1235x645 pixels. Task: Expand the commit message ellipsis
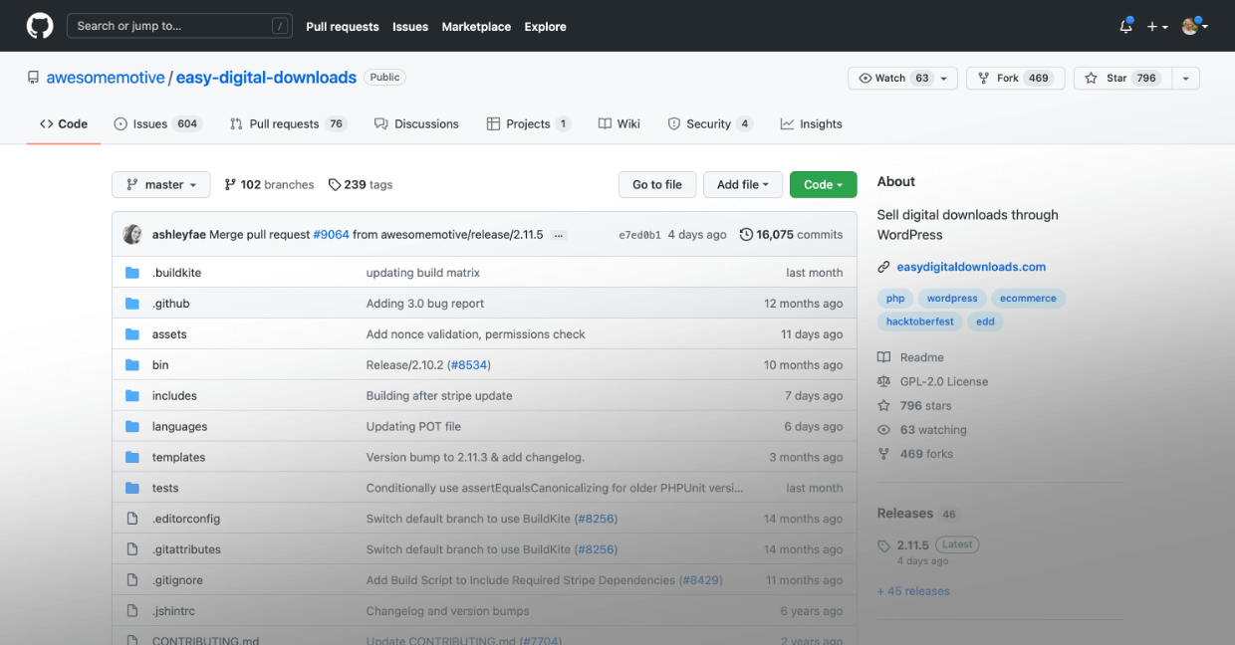pyautogui.click(x=559, y=235)
